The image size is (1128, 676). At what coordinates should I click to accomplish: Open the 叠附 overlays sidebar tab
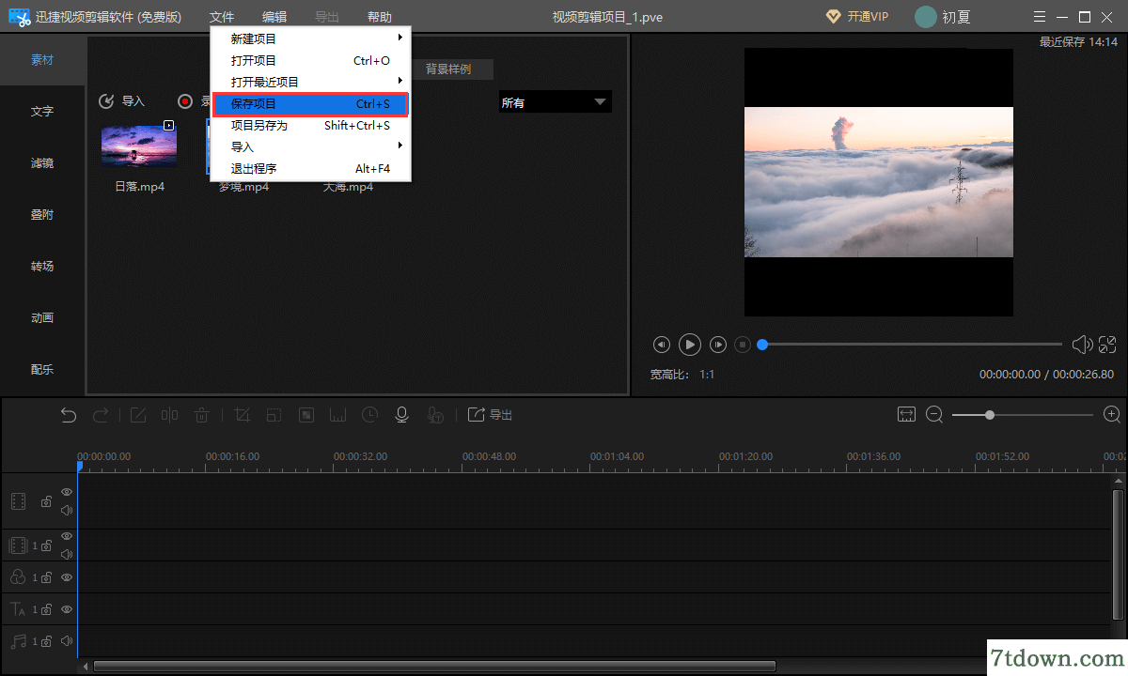click(x=42, y=214)
